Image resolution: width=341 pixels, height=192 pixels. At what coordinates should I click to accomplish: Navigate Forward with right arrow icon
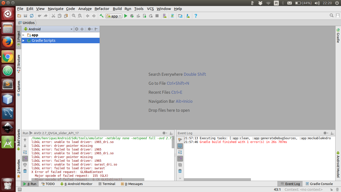94,16
